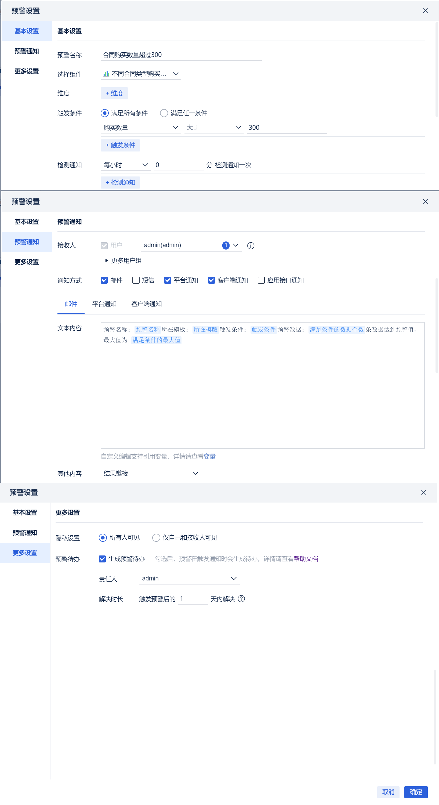
Task: Choose the 仅自己和接收人可见 privacy option
Action: tap(156, 537)
